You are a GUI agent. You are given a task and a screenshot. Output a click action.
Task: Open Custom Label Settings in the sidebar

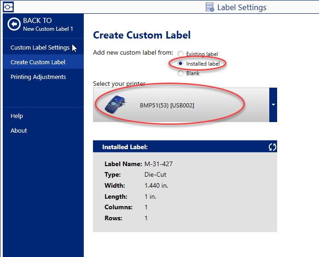(x=40, y=47)
